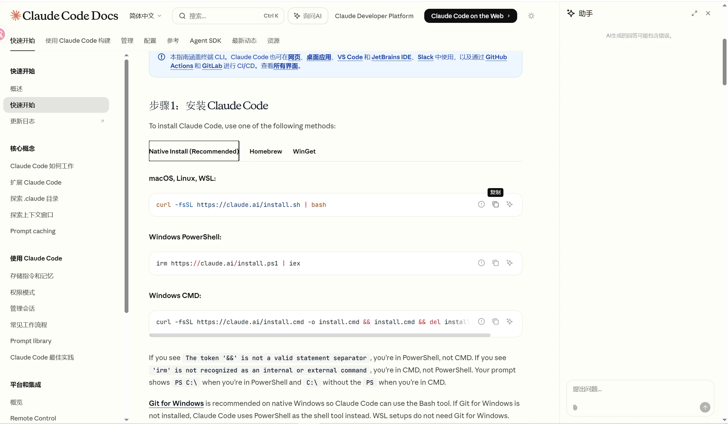Open 概述 under 快速开始 in the sidebar
728x424 pixels.
click(16, 88)
